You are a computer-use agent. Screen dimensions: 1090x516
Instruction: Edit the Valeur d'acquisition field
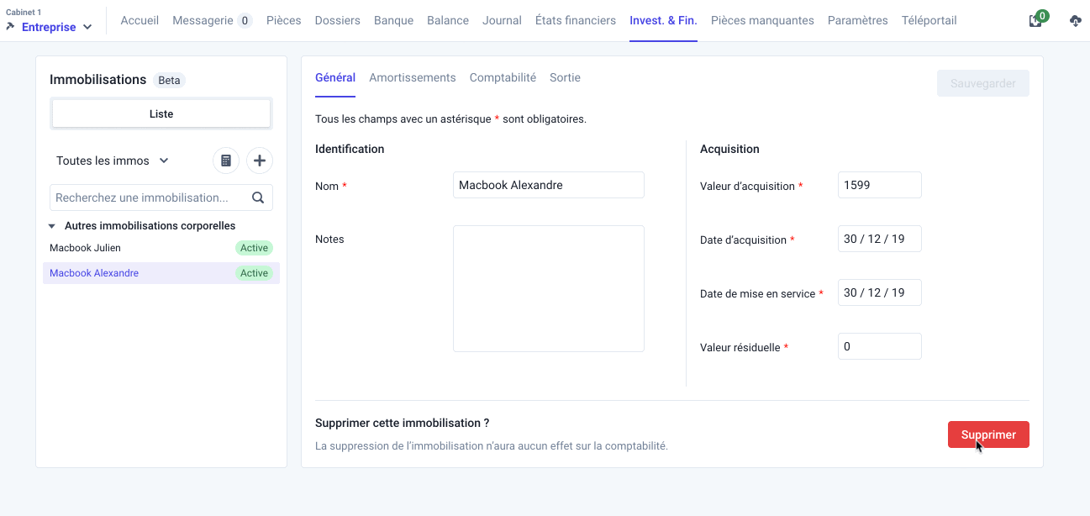pos(880,185)
